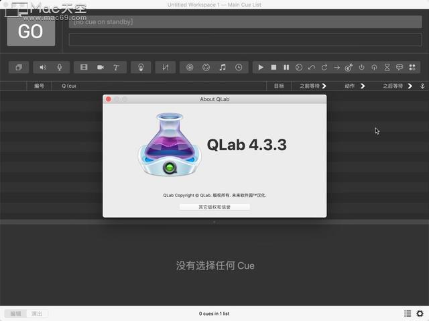Viewport: 429px width, 321px height.
Task: Add a MIDI File cue with music note
Action: tap(223, 67)
